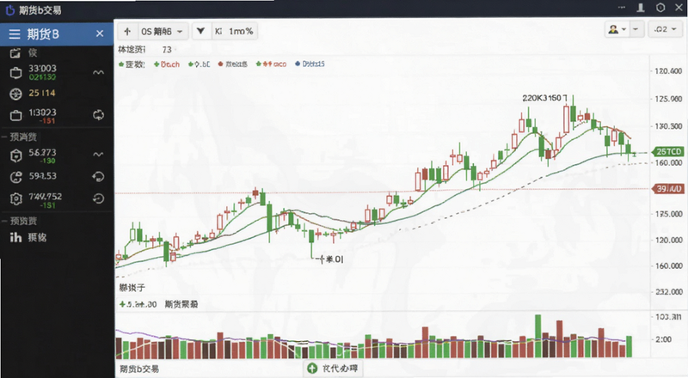Viewport: 688px width, 378px height.
Task: Toggle the blue dot legend indicator
Action: [310, 64]
